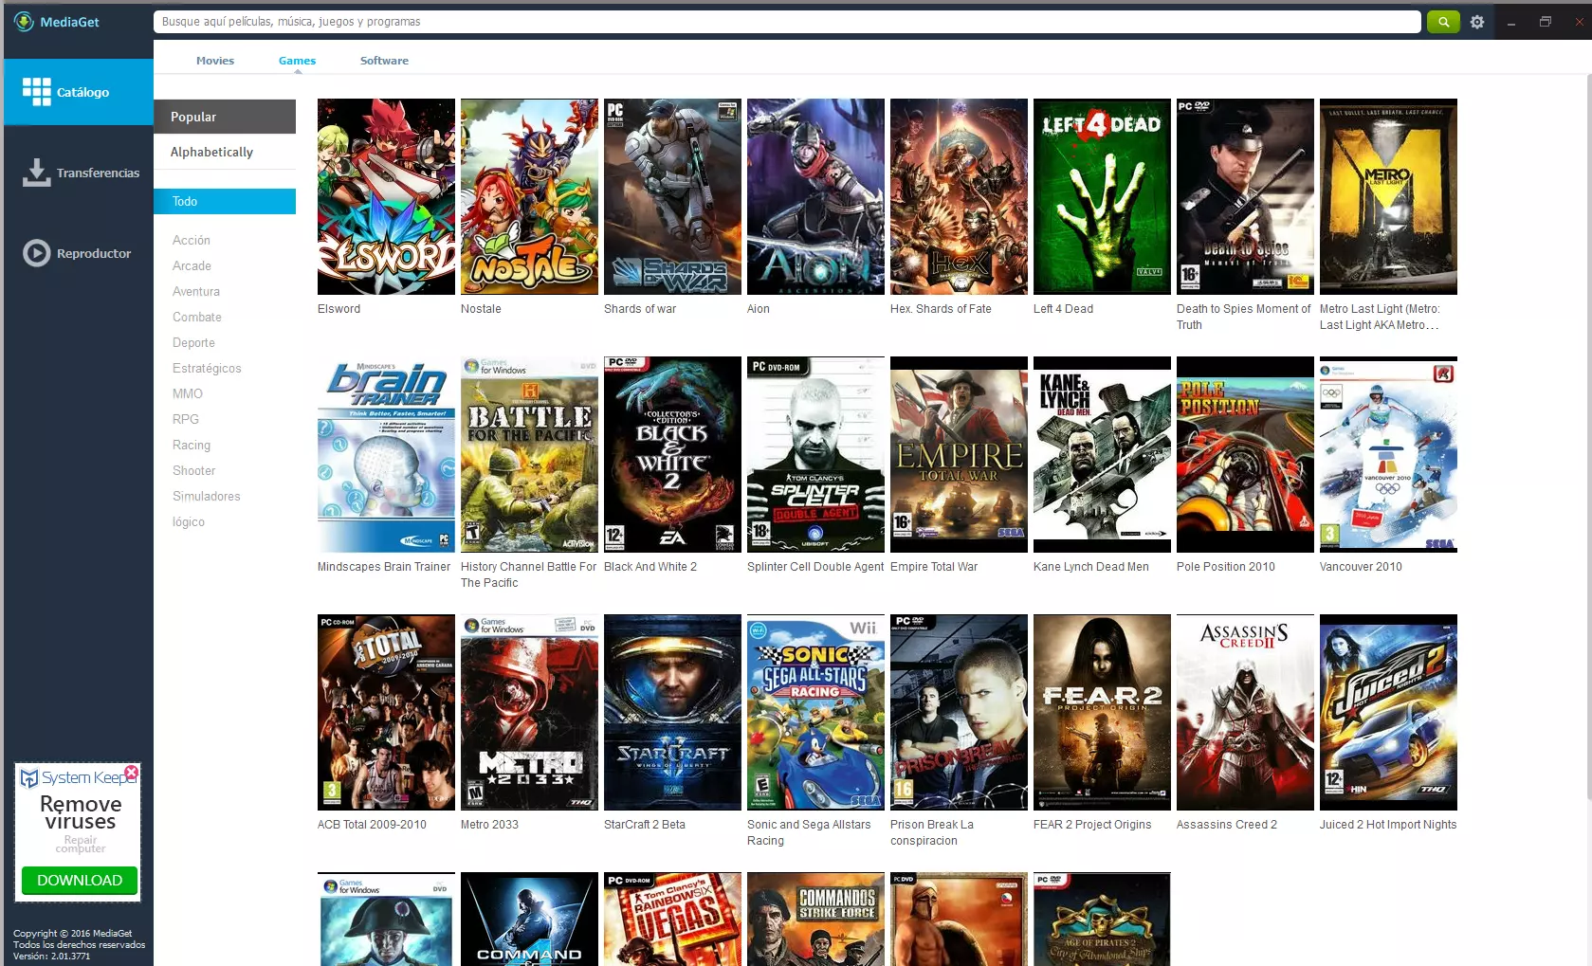Switch to the Software tab
The image size is (1592, 966).
384,61
